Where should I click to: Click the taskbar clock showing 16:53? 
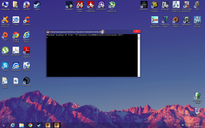pos(197,125)
